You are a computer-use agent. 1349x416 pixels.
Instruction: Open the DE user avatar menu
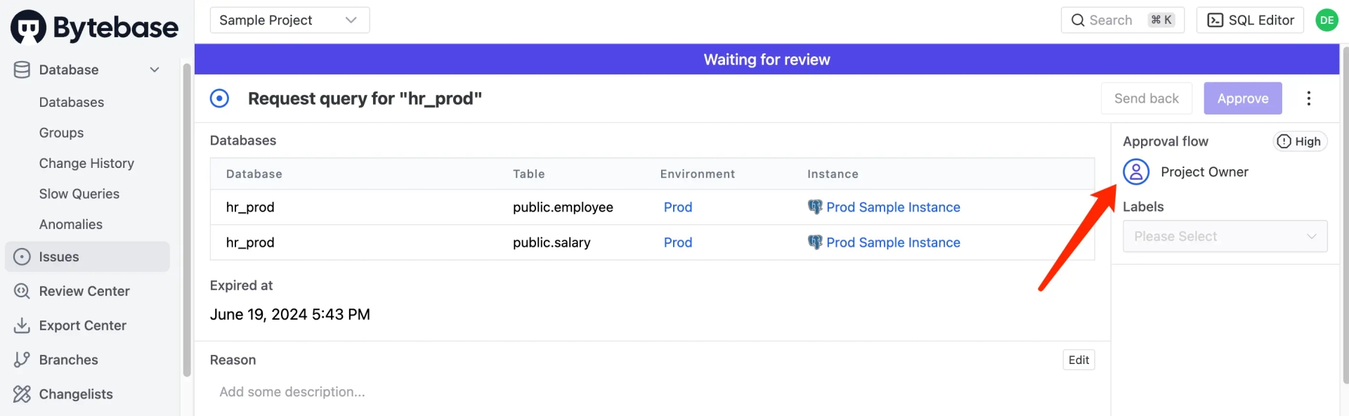[1327, 20]
